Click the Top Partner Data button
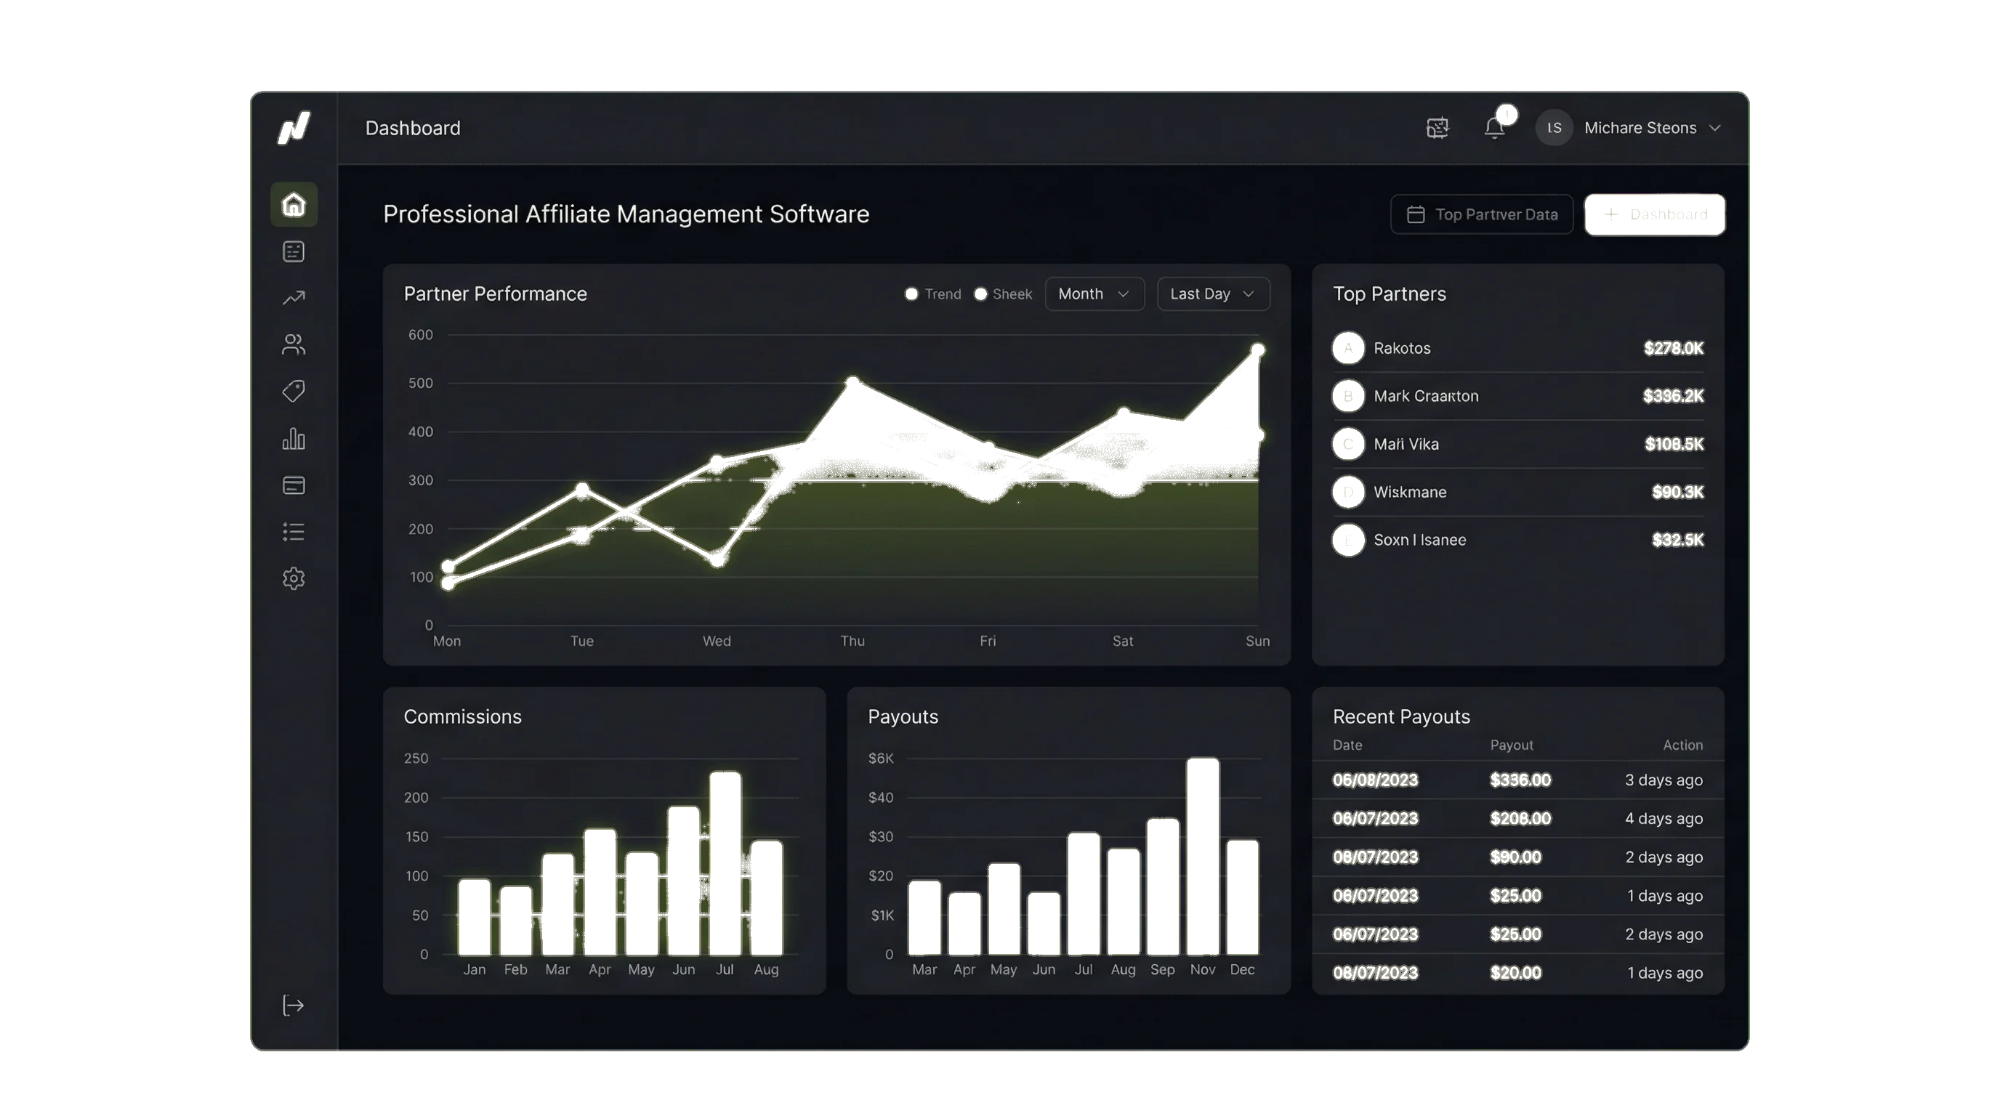 click(x=1480, y=214)
